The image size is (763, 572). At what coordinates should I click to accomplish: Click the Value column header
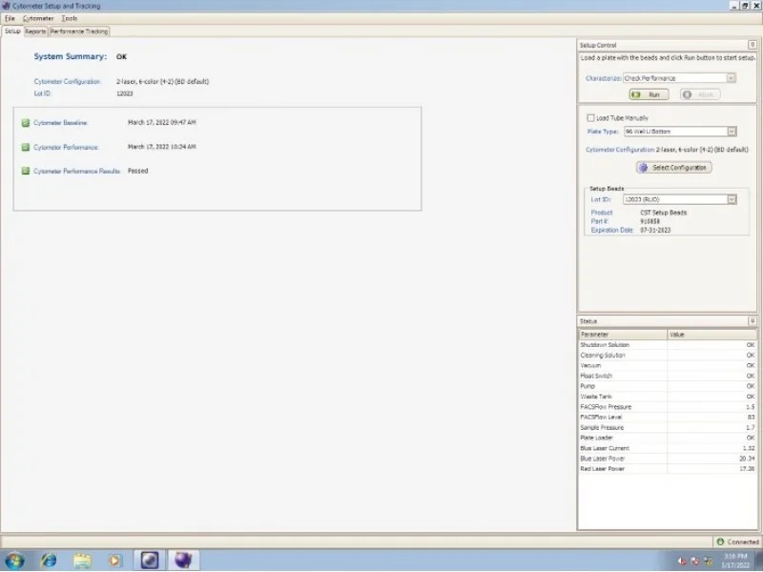click(x=711, y=335)
